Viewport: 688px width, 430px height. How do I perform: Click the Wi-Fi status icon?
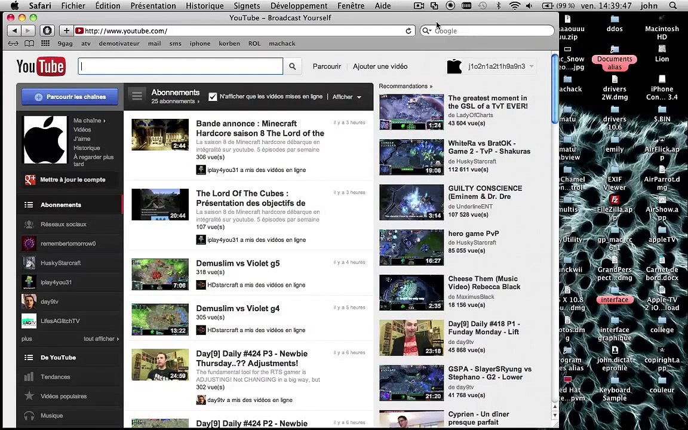515,6
